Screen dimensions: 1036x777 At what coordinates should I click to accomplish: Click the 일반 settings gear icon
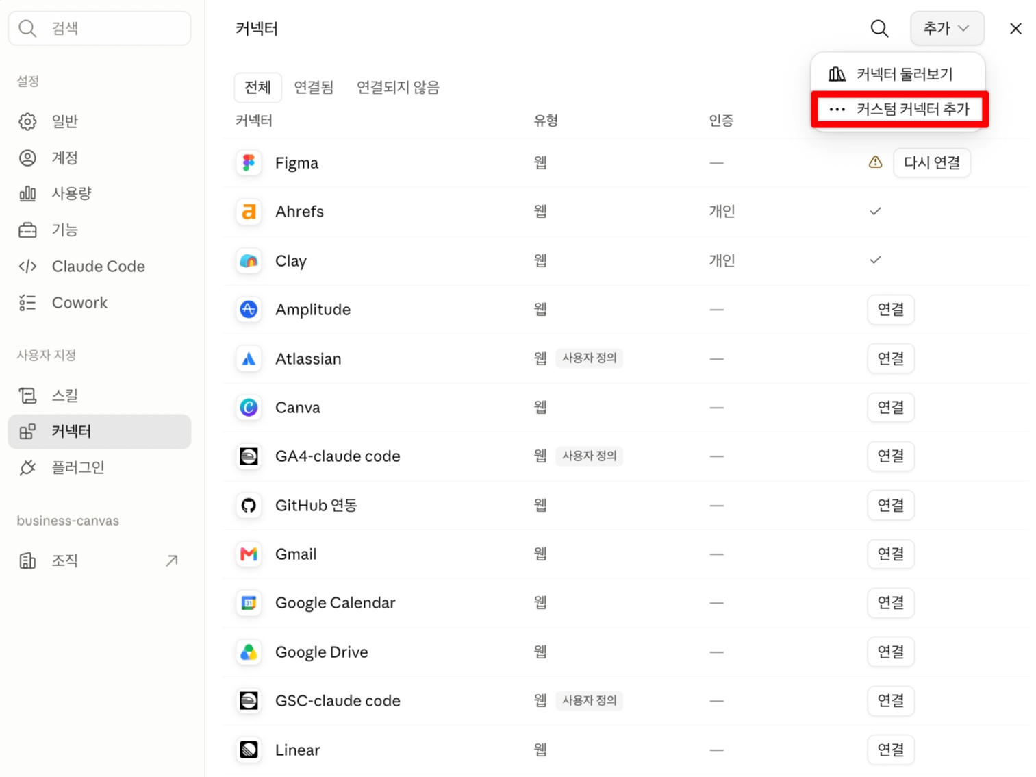(27, 121)
